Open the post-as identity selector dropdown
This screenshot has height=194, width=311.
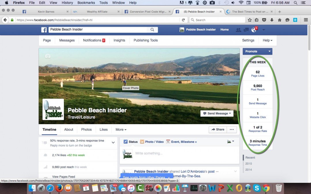[x=230, y=141]
